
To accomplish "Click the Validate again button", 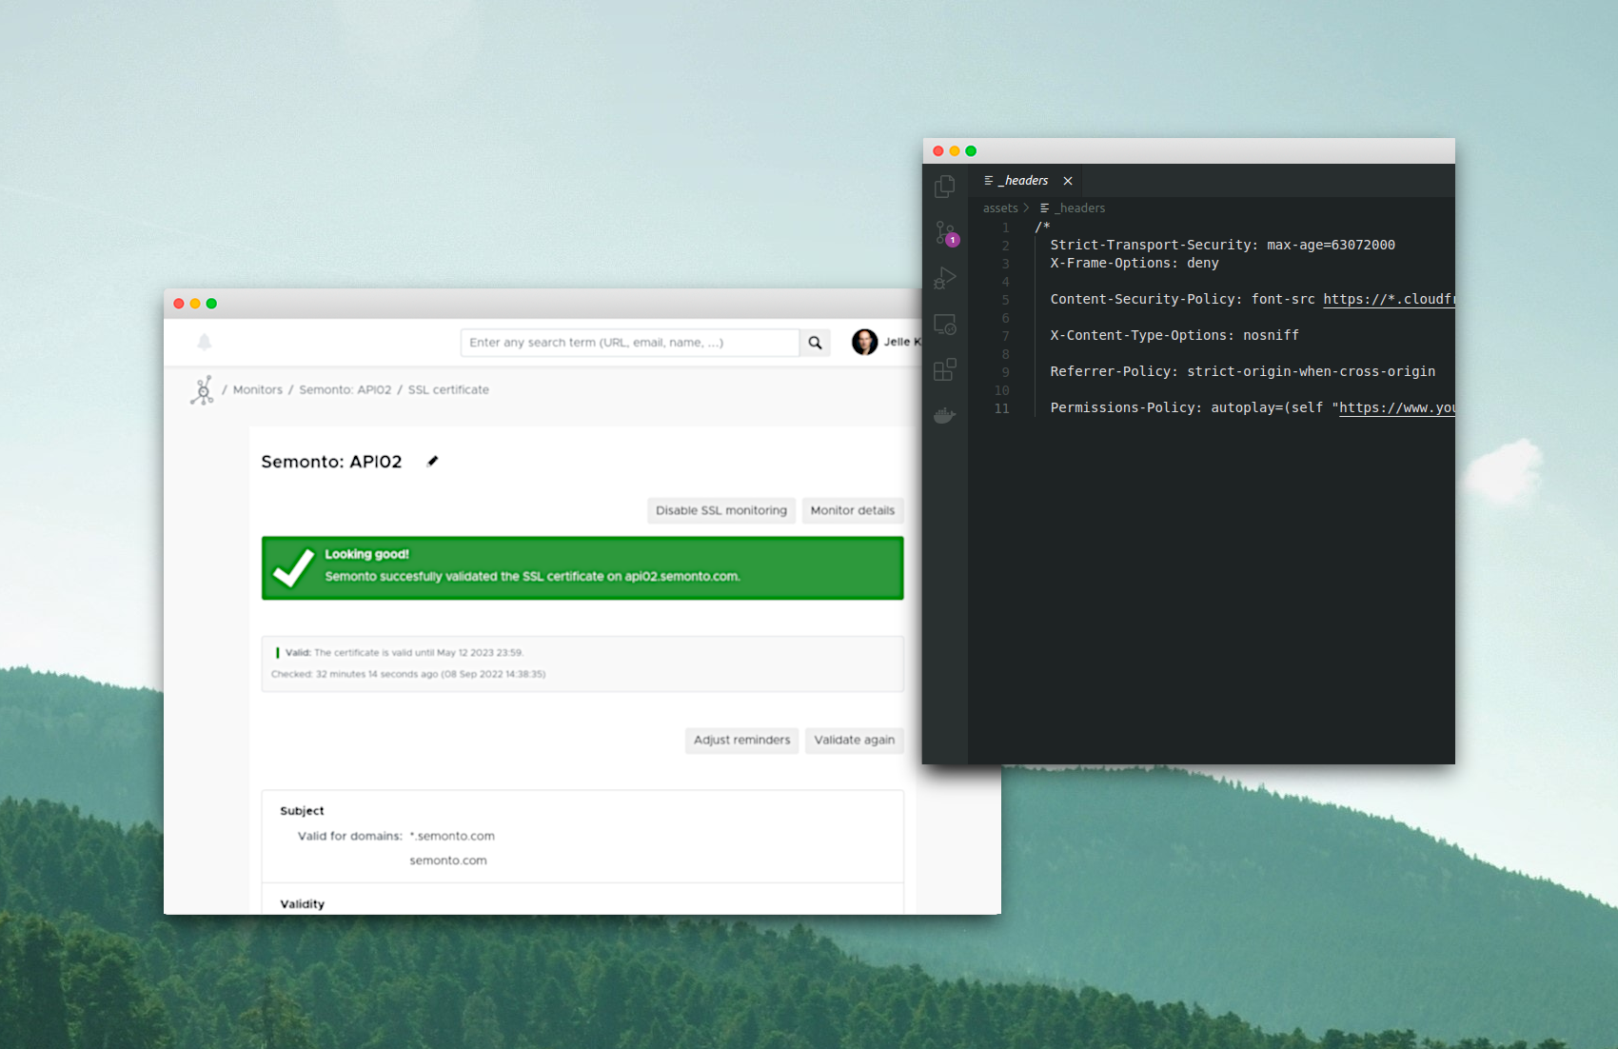I will click(854, 740).
